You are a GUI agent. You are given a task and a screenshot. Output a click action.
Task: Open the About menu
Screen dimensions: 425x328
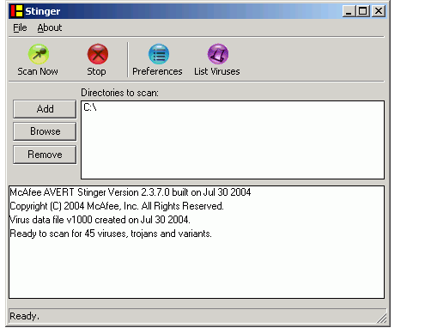point(50,27)
